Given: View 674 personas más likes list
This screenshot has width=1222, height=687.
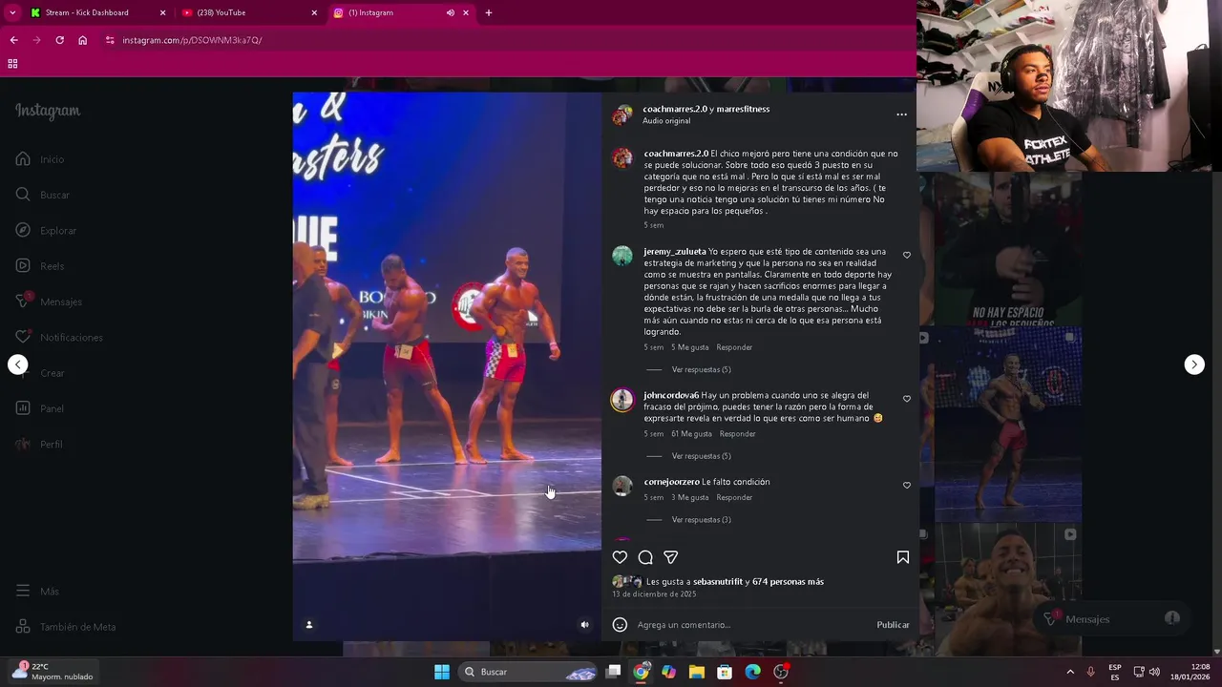Looking at the screenshot, I should [788, 581].
